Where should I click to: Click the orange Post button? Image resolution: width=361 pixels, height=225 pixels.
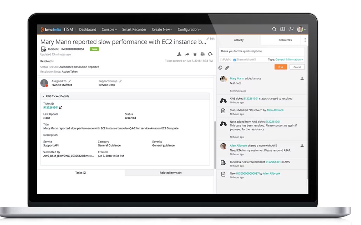point(280,67)
